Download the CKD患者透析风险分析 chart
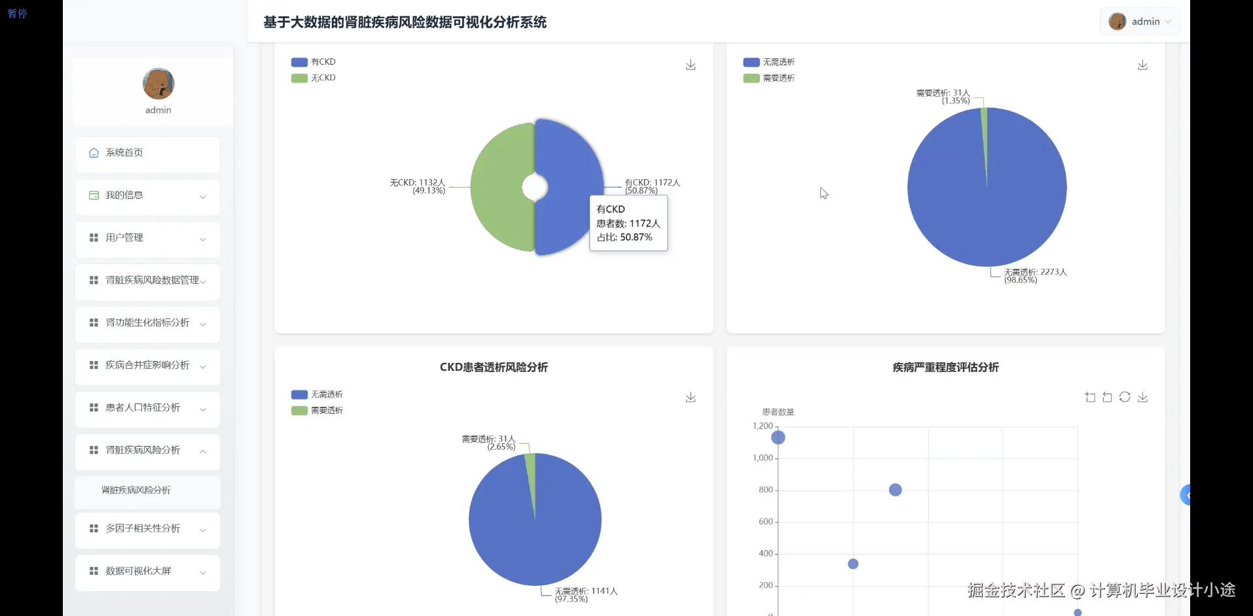 coord(690,397)
